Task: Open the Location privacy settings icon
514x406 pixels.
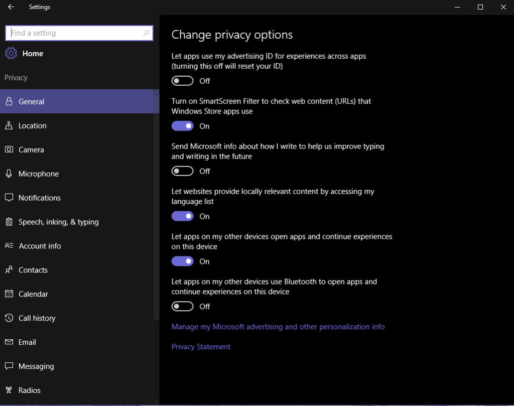Action: pos(9,125)
